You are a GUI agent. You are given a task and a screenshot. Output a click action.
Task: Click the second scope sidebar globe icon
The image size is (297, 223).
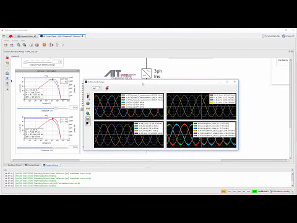88,103
